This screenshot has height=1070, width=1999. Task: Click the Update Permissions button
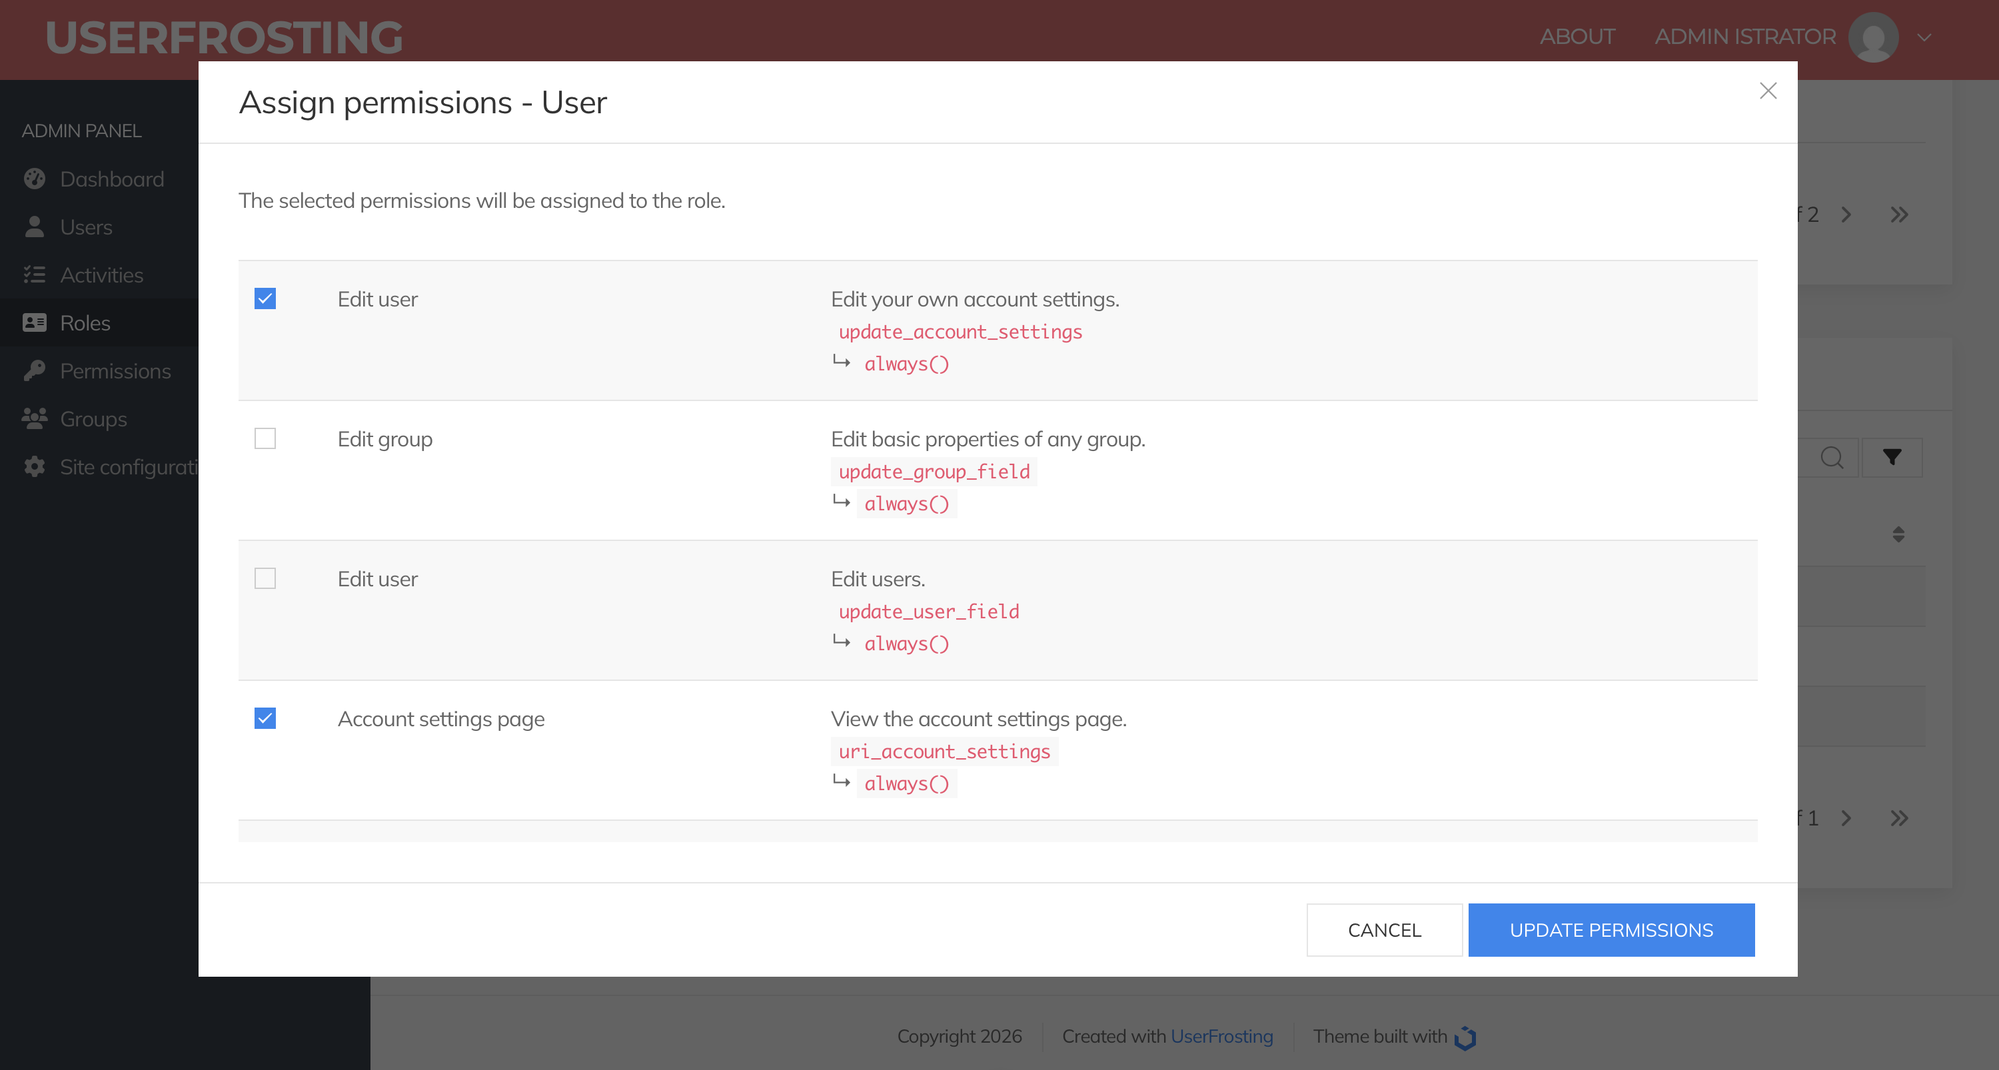click(x=1611, y=929)
